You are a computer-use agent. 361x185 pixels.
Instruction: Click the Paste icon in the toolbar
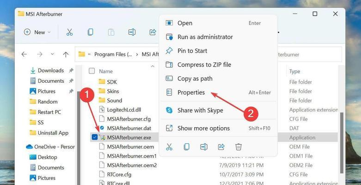(x=111, y=32)
